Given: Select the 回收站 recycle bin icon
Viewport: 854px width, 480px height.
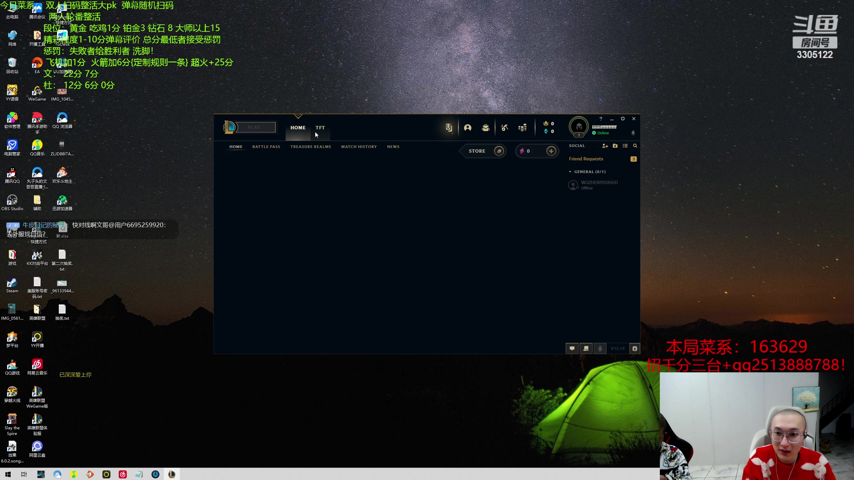Looking at the screenshot, I should 12,66.
